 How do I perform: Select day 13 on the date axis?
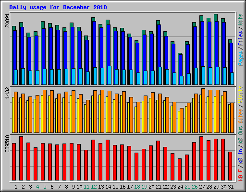pyautogui.click(x=101, y=187)
